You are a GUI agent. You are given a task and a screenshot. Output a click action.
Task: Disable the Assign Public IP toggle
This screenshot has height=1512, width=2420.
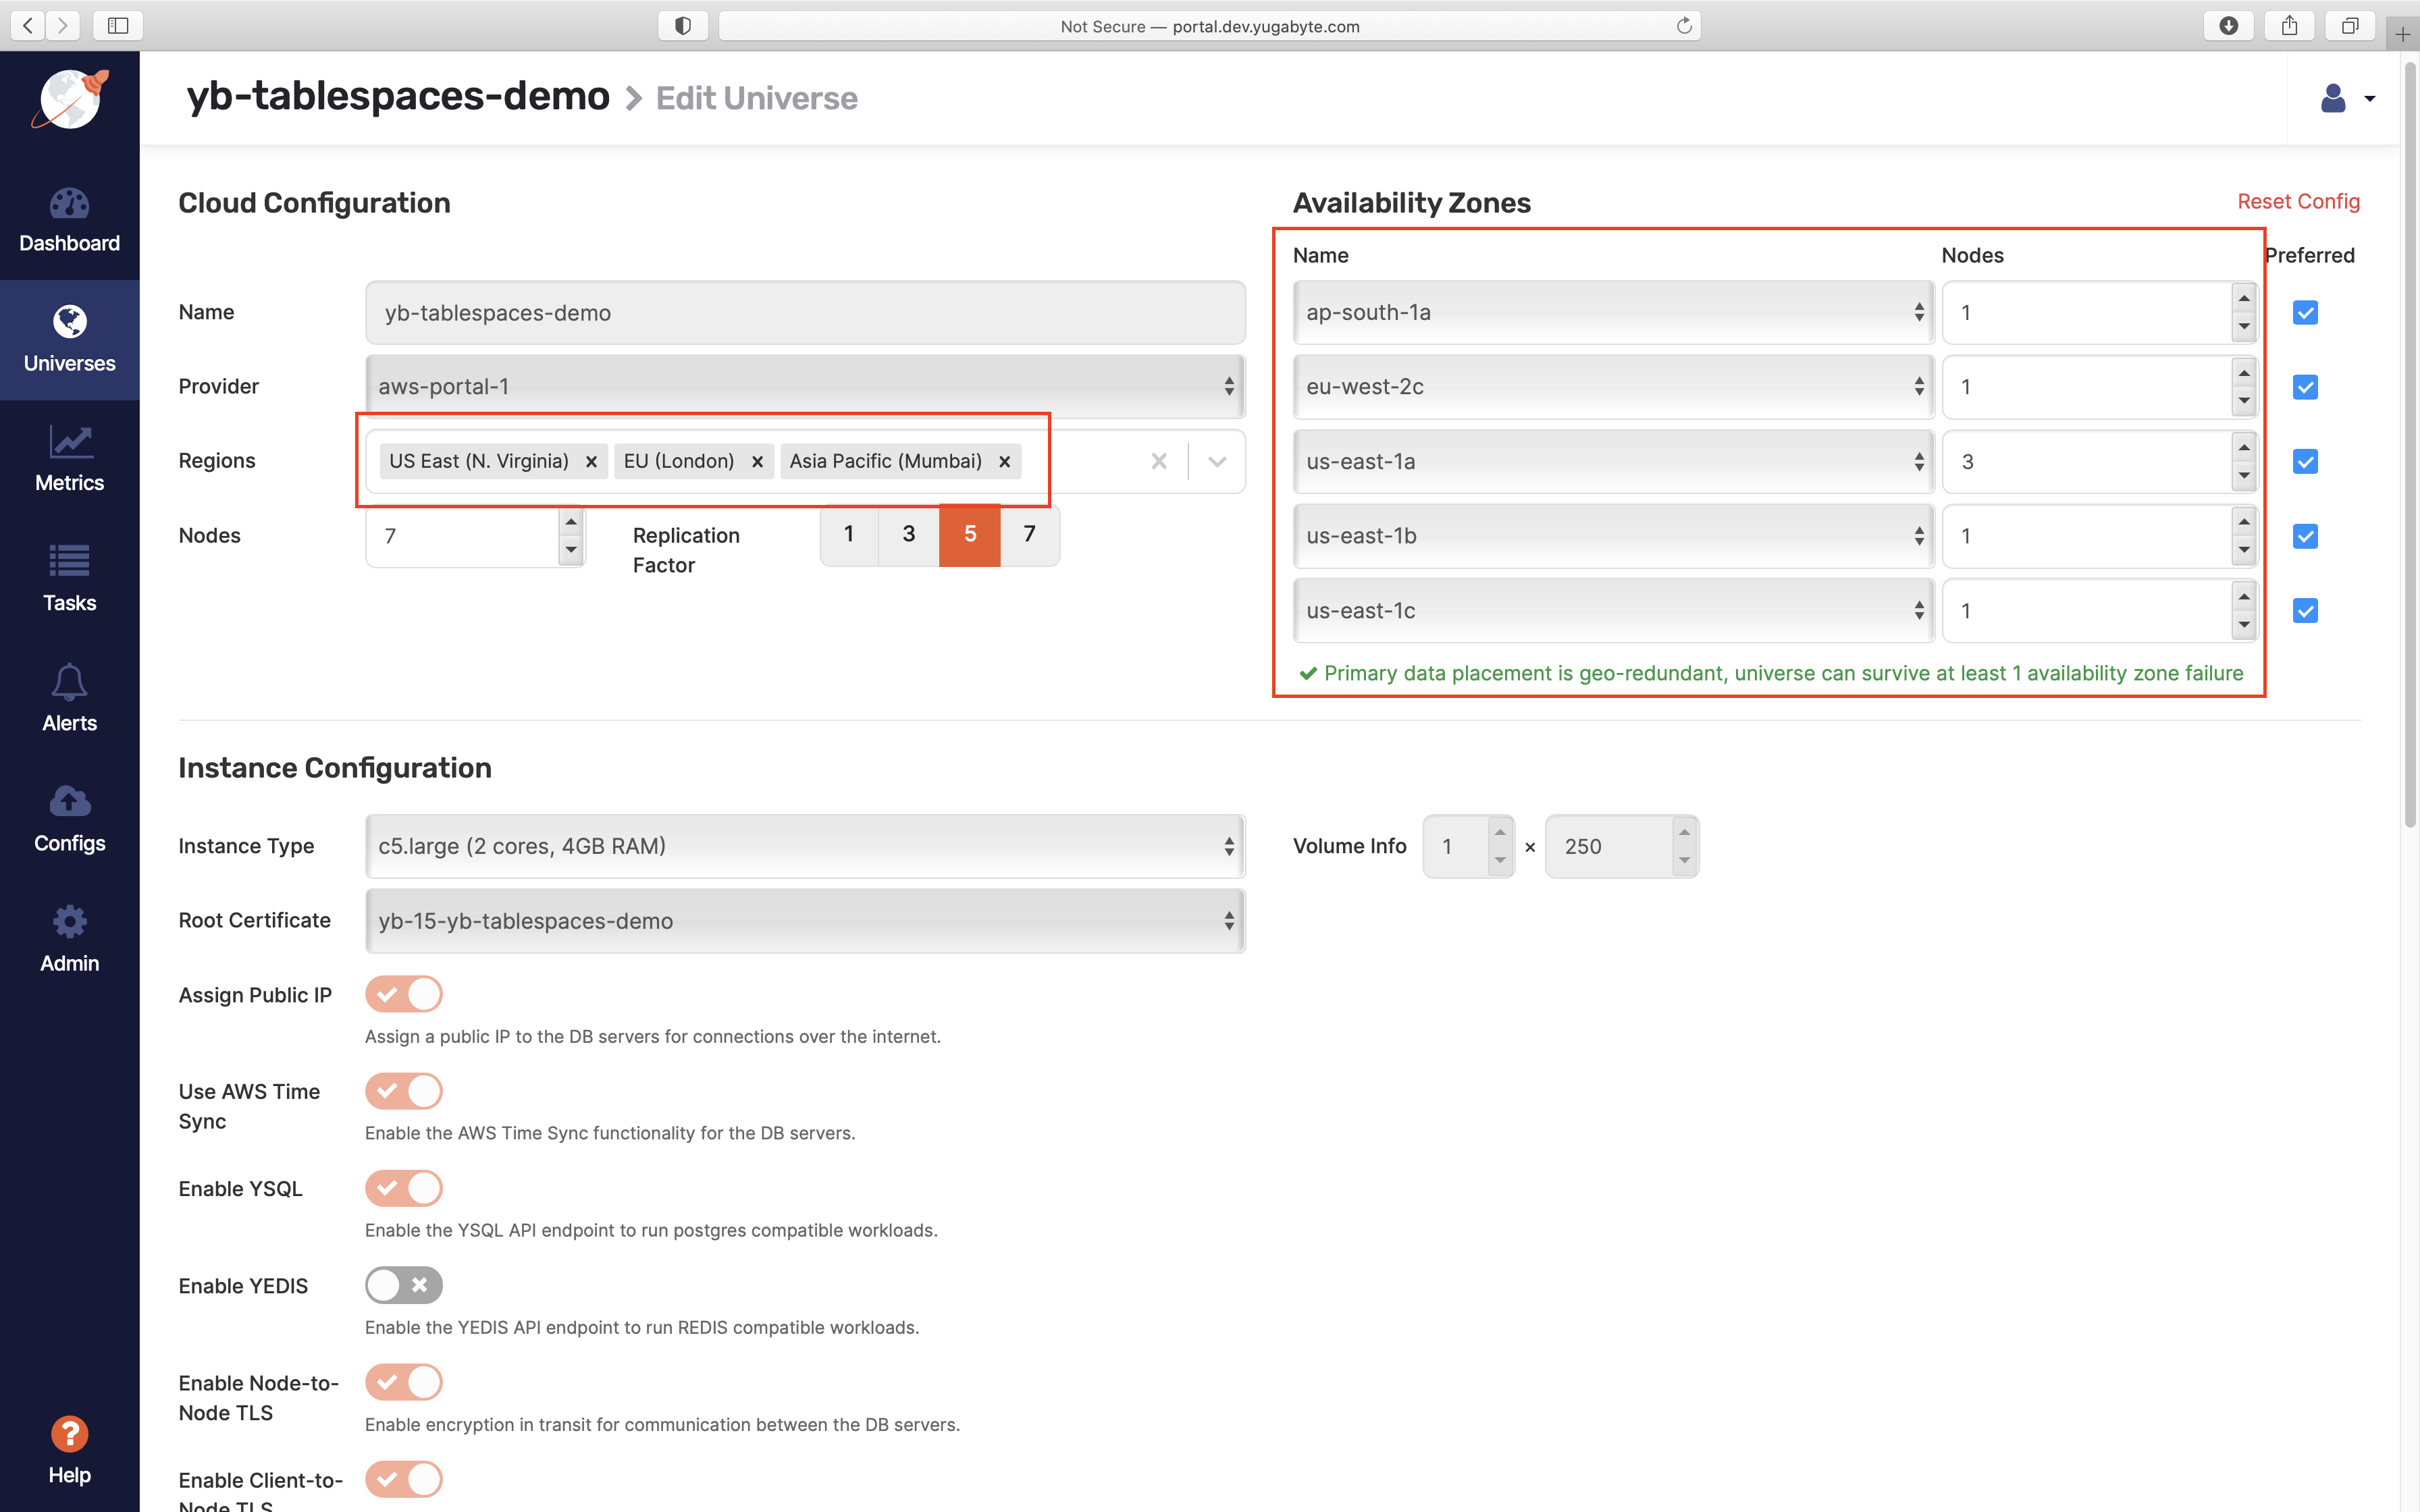[404, 994]
